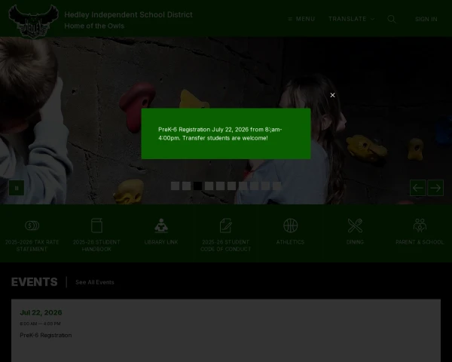Click ATHLETICS label
This screenshot has height=362, width=452.
[290, 242]
